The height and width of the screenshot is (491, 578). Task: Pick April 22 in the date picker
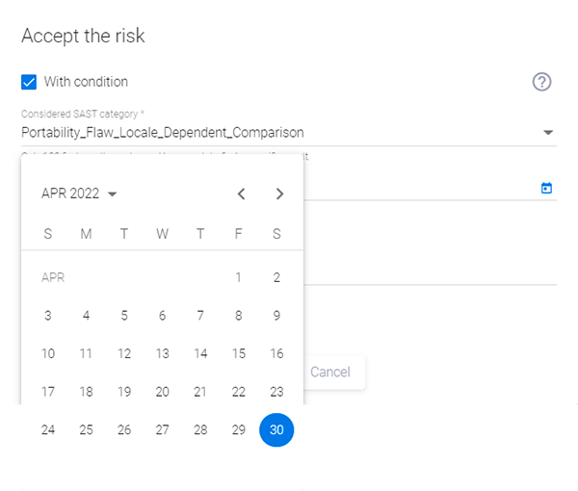(x=238, y=391)
